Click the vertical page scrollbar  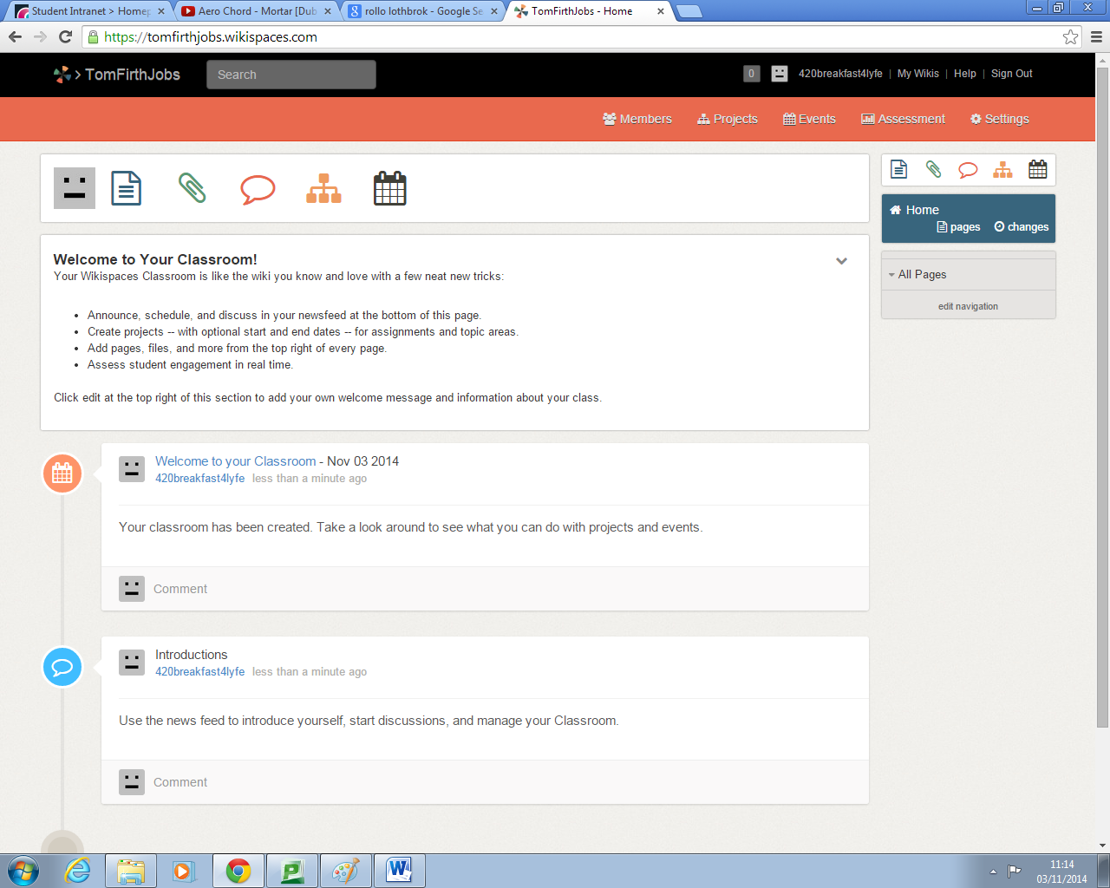[1102, 395]
